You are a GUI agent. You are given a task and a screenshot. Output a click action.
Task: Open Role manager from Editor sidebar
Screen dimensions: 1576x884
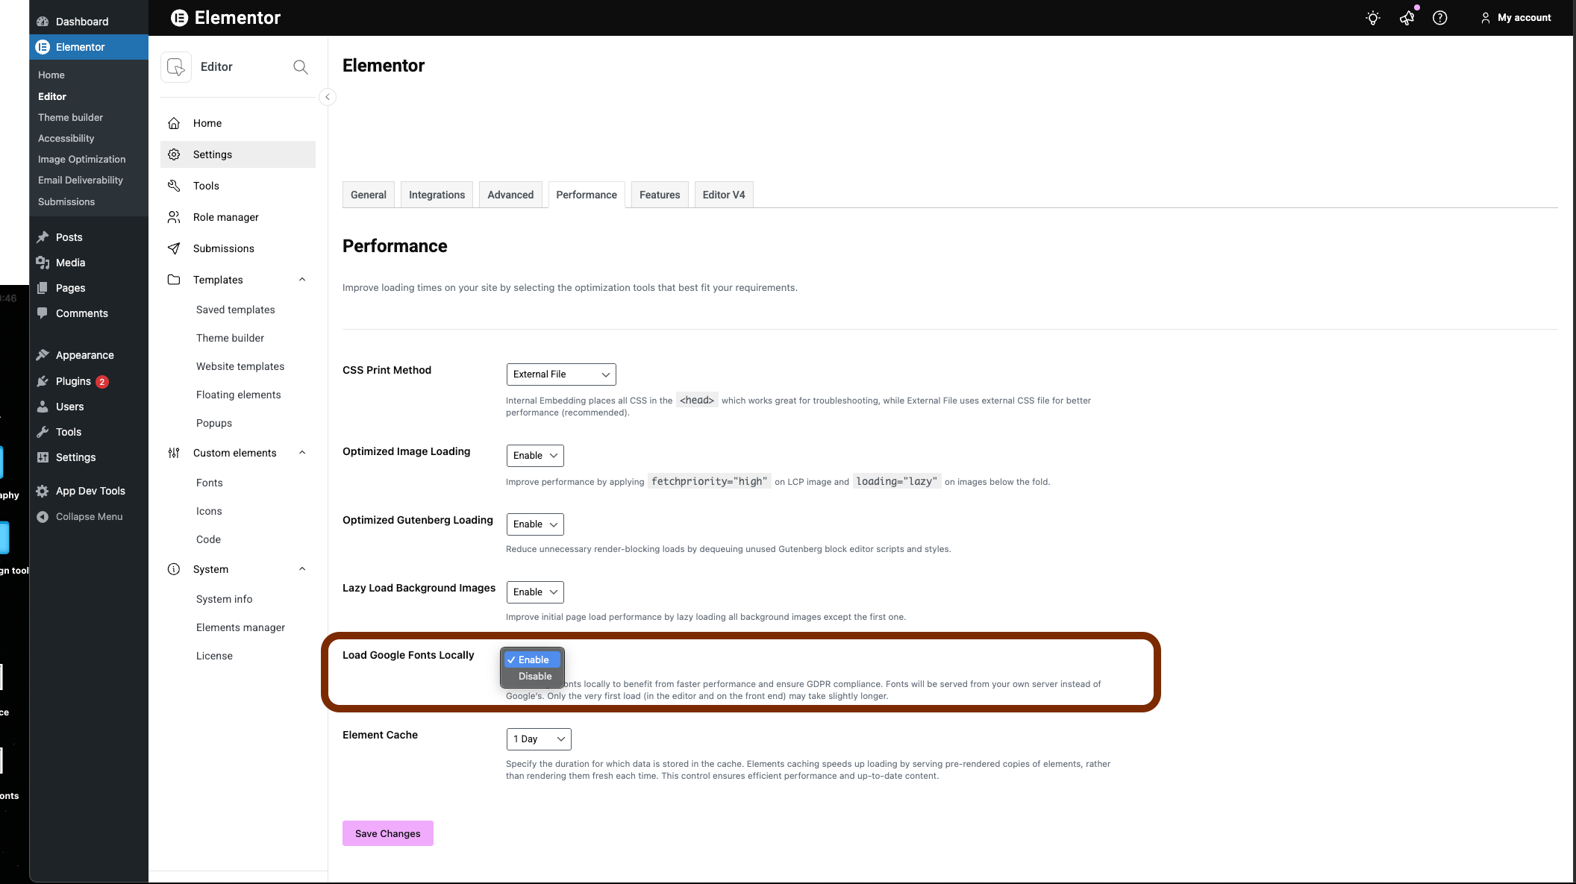225,217
